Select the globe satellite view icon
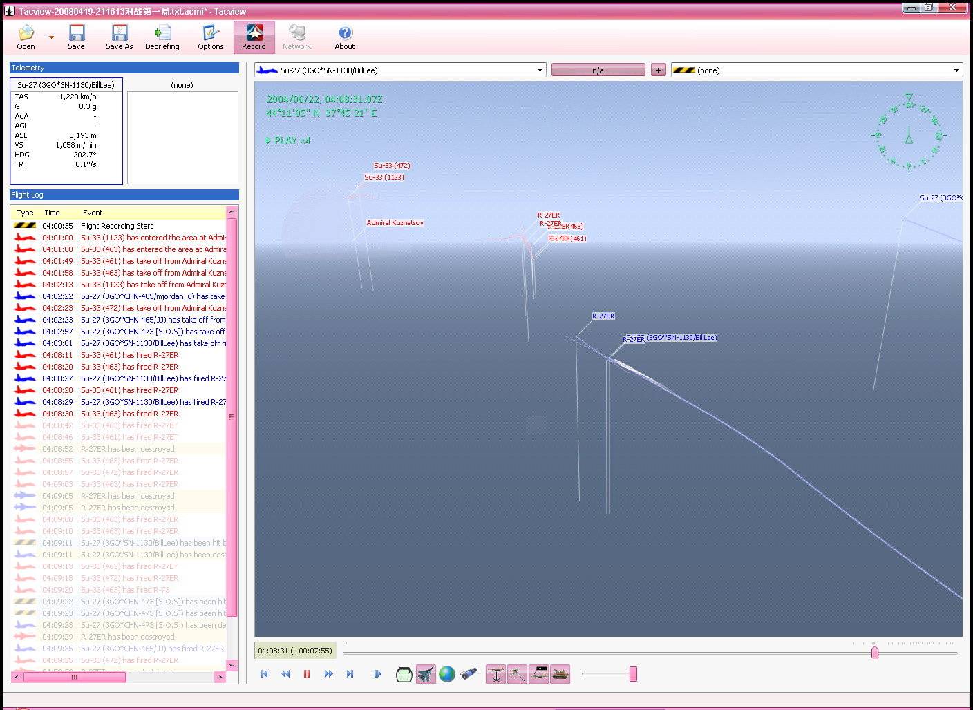Image resolution: width=973 pixels, height=710 pixels. [447, 674]
